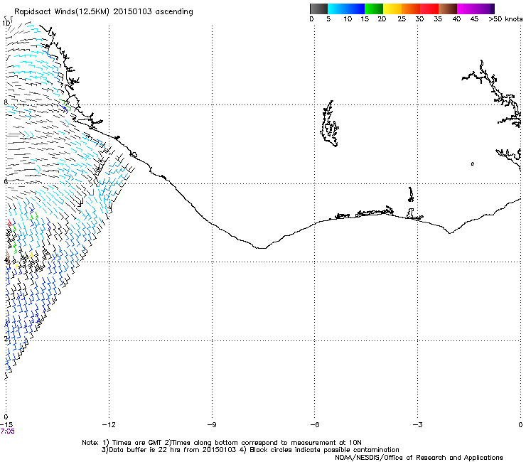
Task: Click the large island outline near 7N, 6W
Action: pyautogui.click(x=330, y=124)
